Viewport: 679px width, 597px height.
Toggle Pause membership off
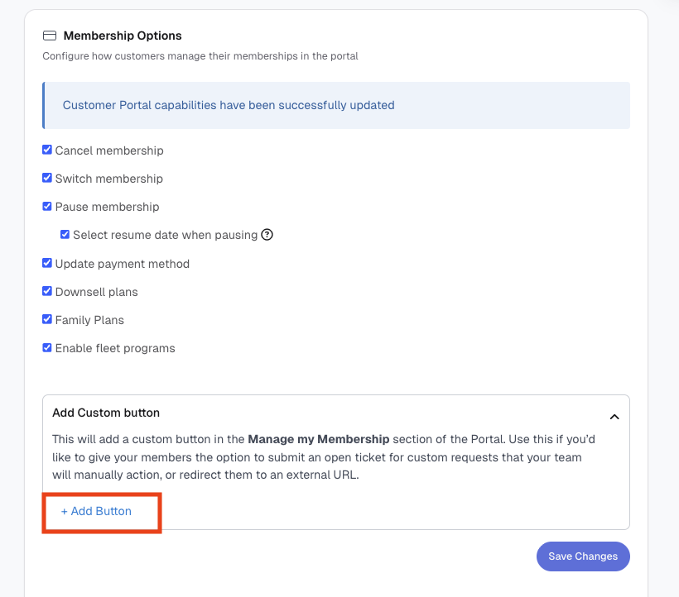point(47,206)
